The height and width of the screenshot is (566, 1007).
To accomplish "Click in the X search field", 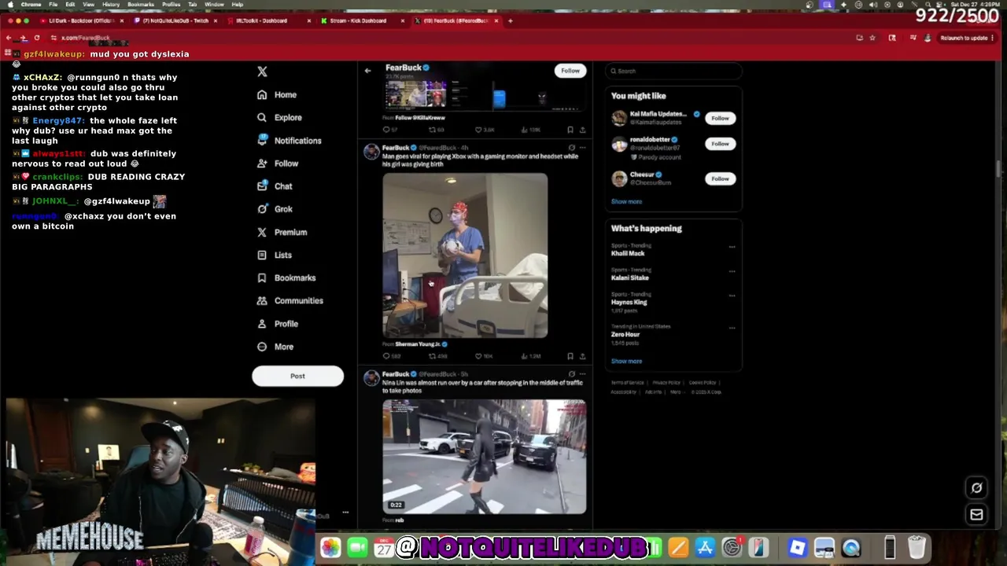I will click(x=673, y=71).
